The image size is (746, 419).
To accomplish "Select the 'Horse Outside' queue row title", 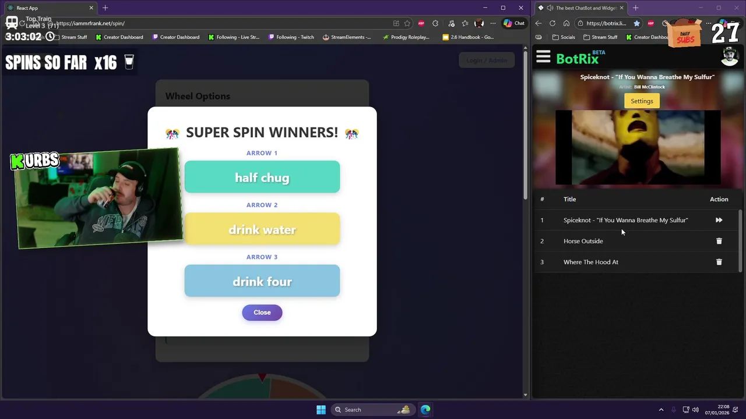I will [x=583, y=241].
